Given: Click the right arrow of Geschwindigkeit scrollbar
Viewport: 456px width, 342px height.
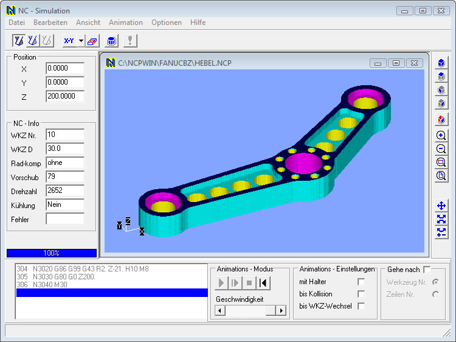Looking at the screenshot, I should click(281, 310).
